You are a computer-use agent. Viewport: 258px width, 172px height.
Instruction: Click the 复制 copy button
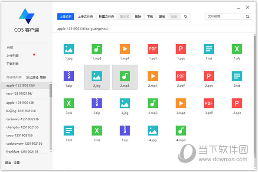(x=162, y=16)
